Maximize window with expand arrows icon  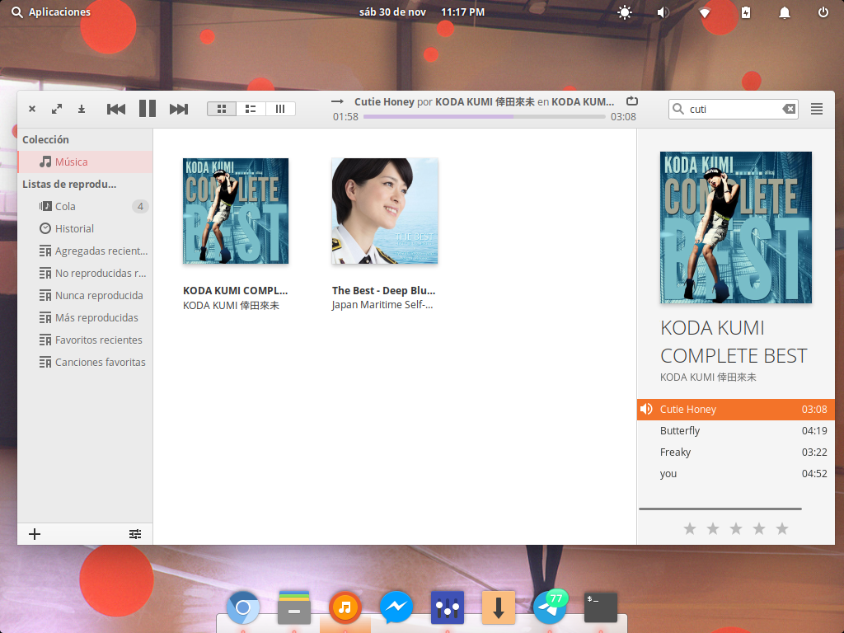[x=57, y=110]
